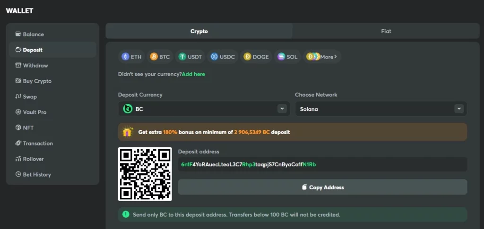Click the WALLET heading

point(19,11)
